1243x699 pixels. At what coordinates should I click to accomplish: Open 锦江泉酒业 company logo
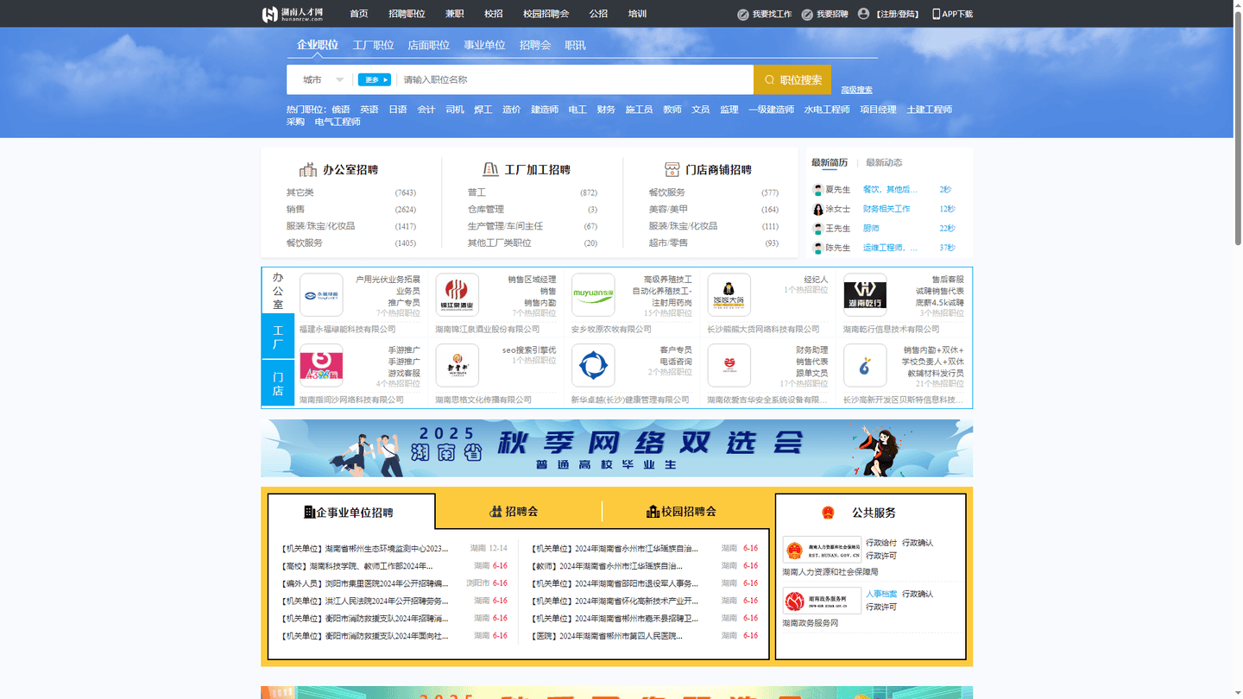[457, 295]
